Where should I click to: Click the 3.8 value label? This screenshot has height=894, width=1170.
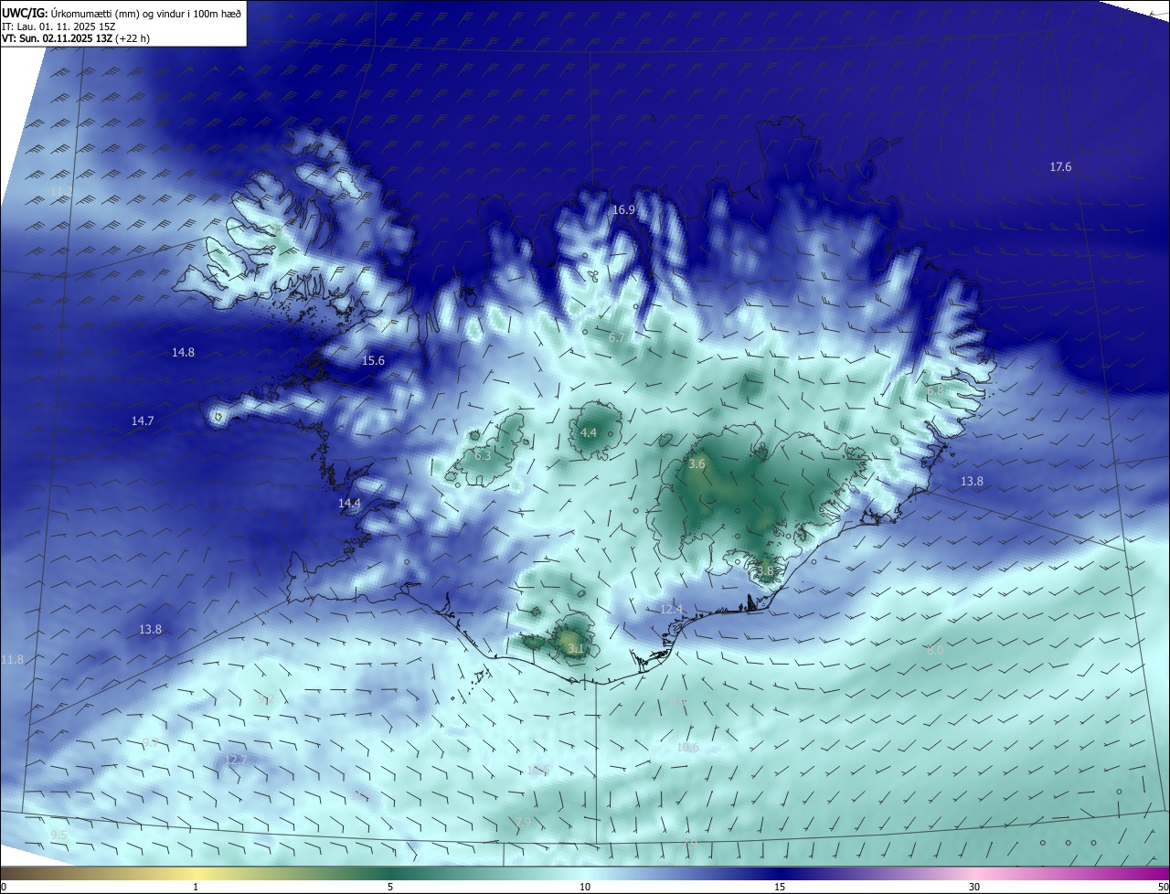coord(765,570)
